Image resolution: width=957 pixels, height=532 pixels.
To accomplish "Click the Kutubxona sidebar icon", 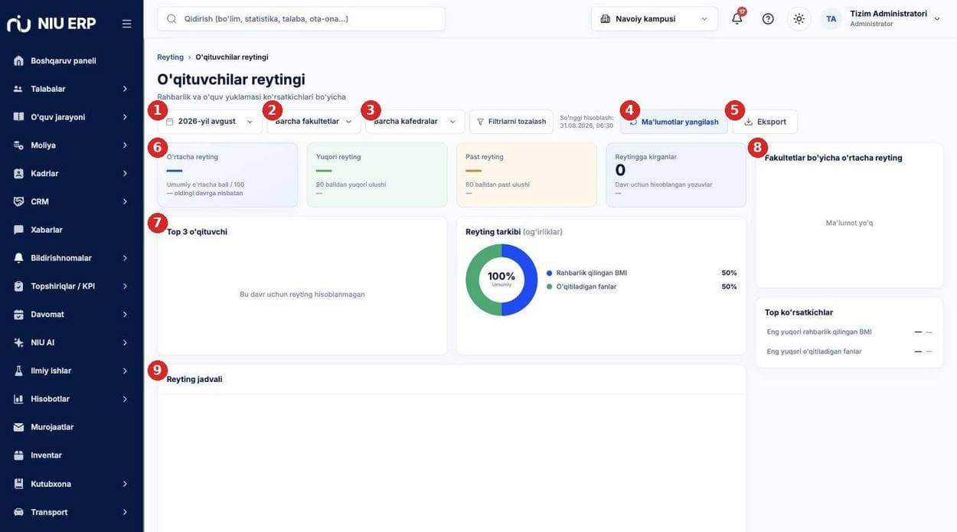I will click(18, 484).
